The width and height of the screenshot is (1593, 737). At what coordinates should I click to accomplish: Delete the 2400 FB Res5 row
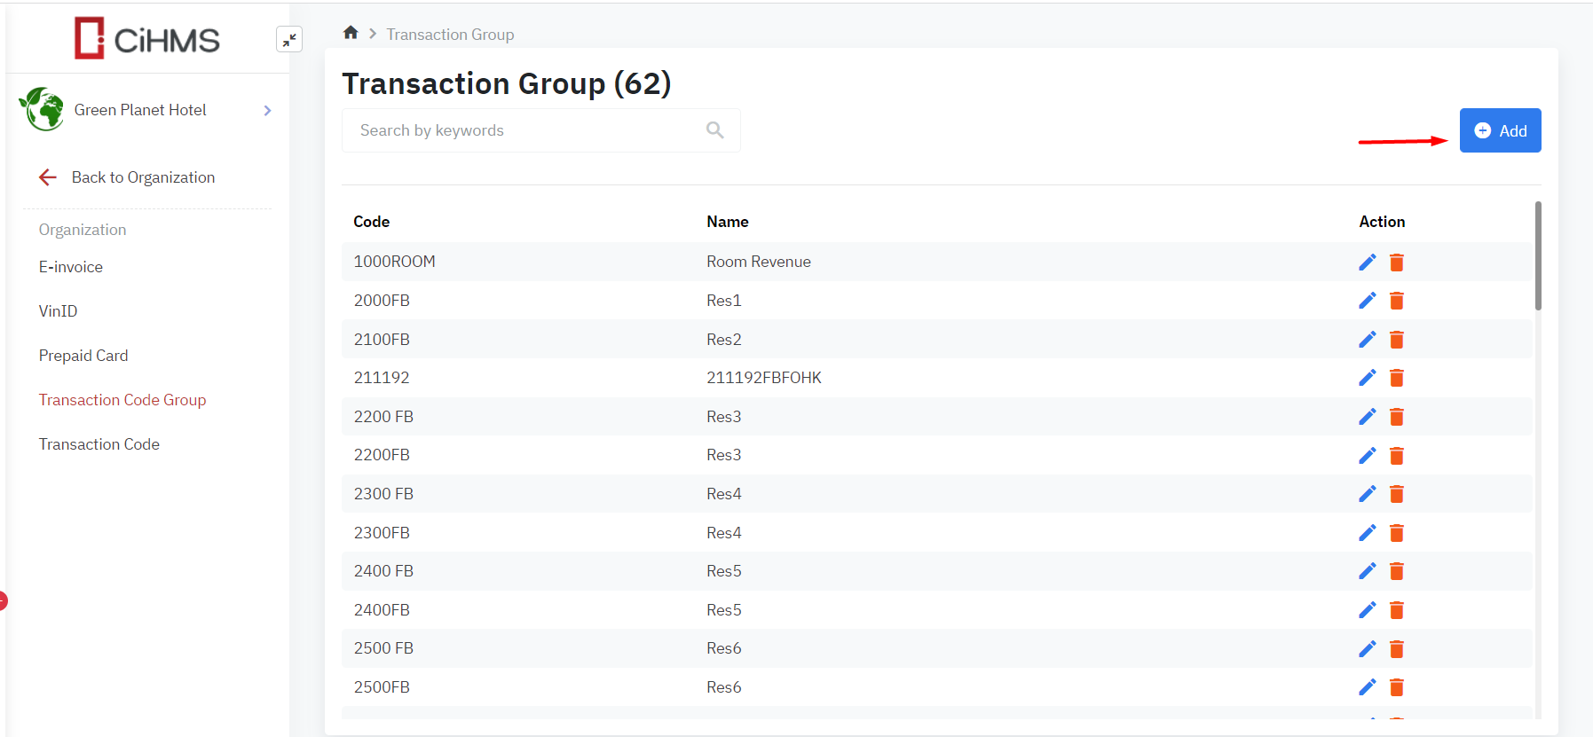point(1396,571)
